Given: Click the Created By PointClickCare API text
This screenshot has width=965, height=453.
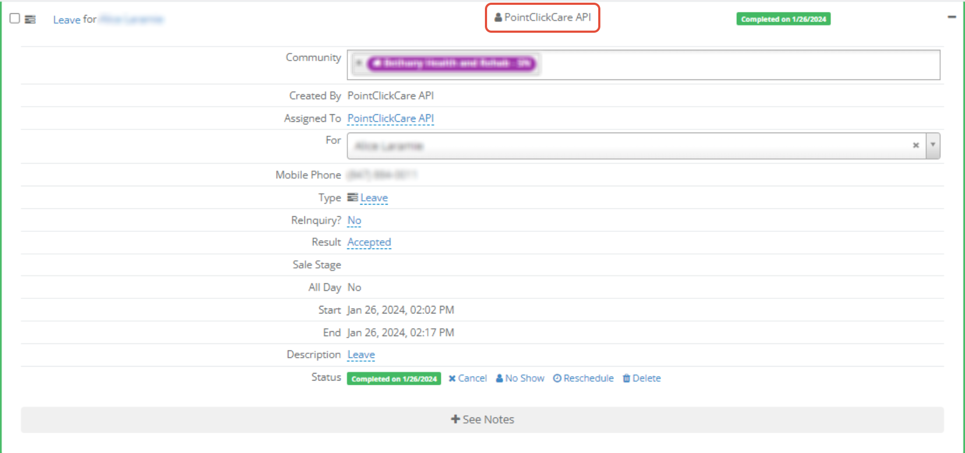Looking at the screenshot, I should (390, 96).
